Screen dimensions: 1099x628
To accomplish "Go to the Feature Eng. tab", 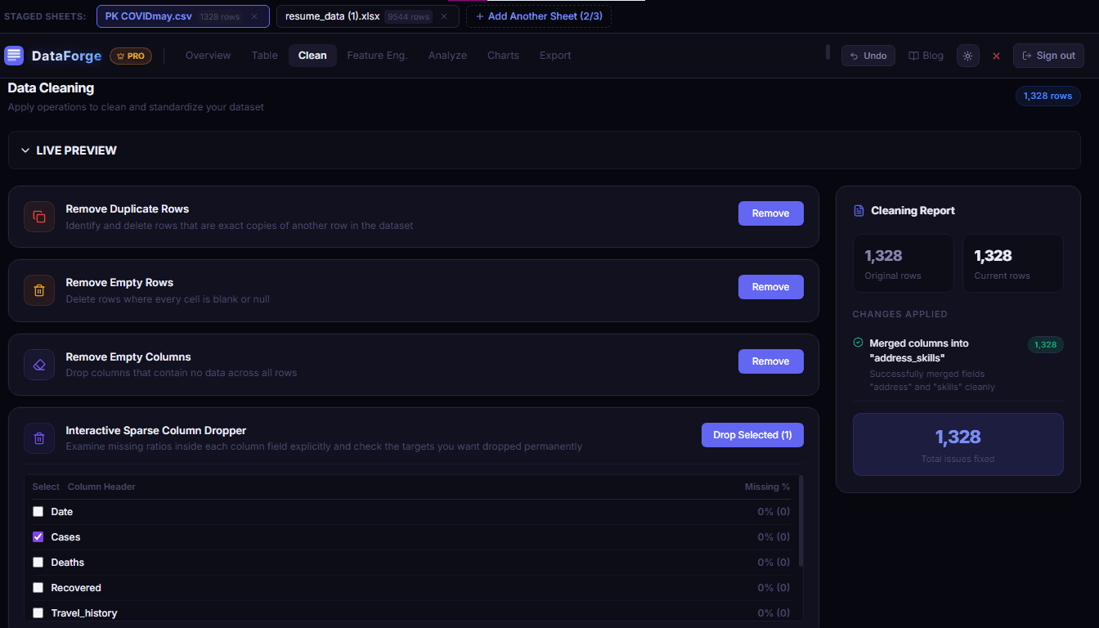I will tap(378, 56).
